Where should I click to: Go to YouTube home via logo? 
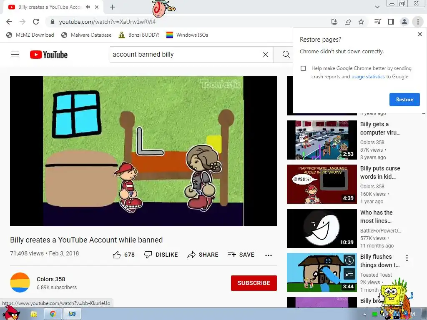[x=49, y=55]
